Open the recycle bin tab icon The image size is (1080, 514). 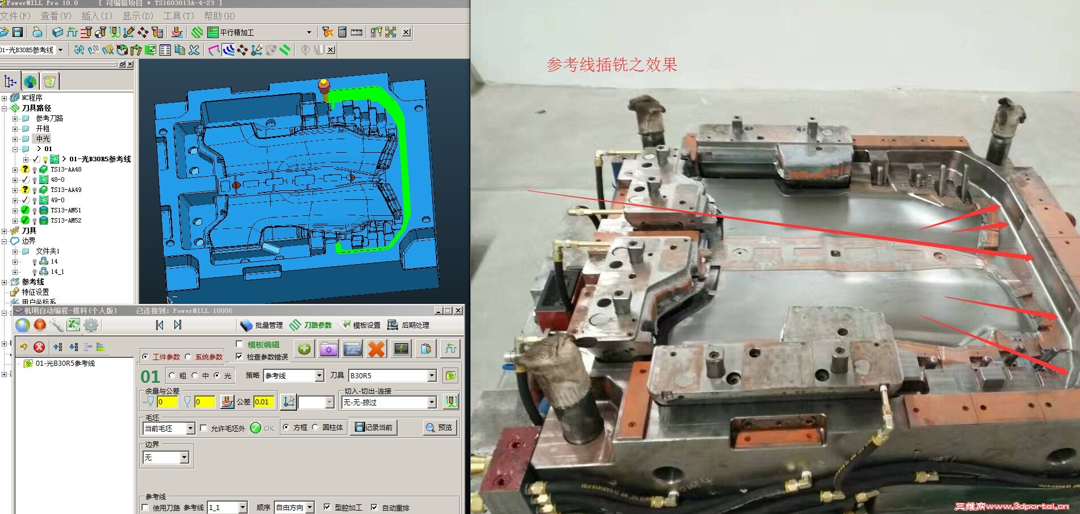(49, 81)
